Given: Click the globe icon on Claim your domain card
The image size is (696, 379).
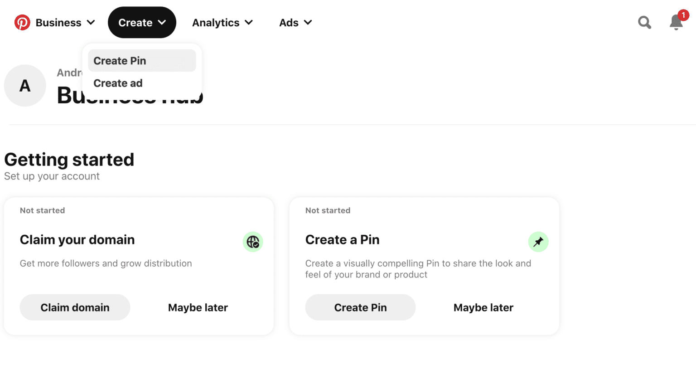Looking at the screenshot, I should coord(253,242).
